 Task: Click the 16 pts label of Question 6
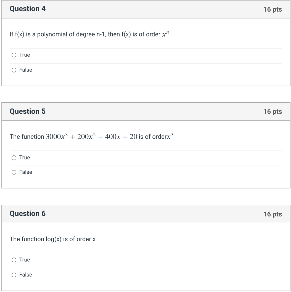pyautogui.click(x=272, y=214)
